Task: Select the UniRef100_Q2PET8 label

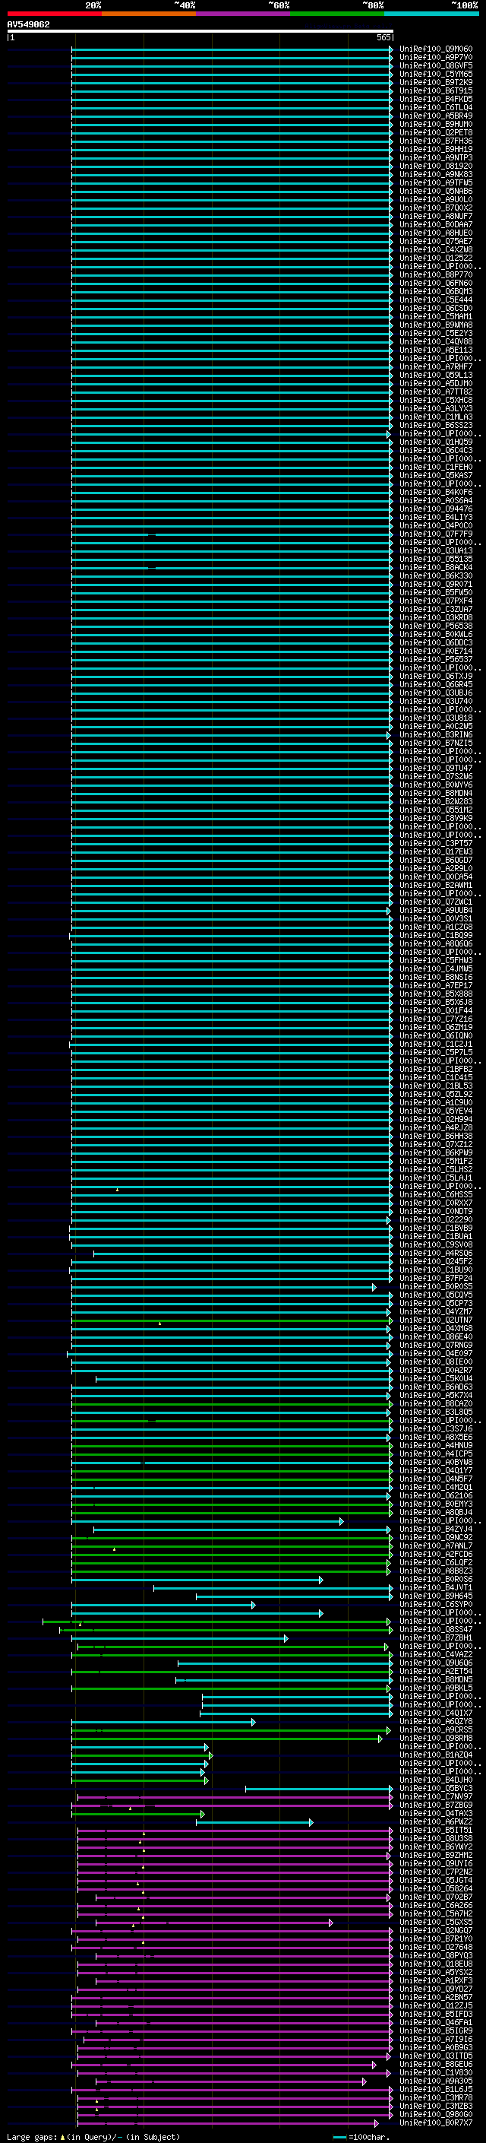Action: coord(435,132)
